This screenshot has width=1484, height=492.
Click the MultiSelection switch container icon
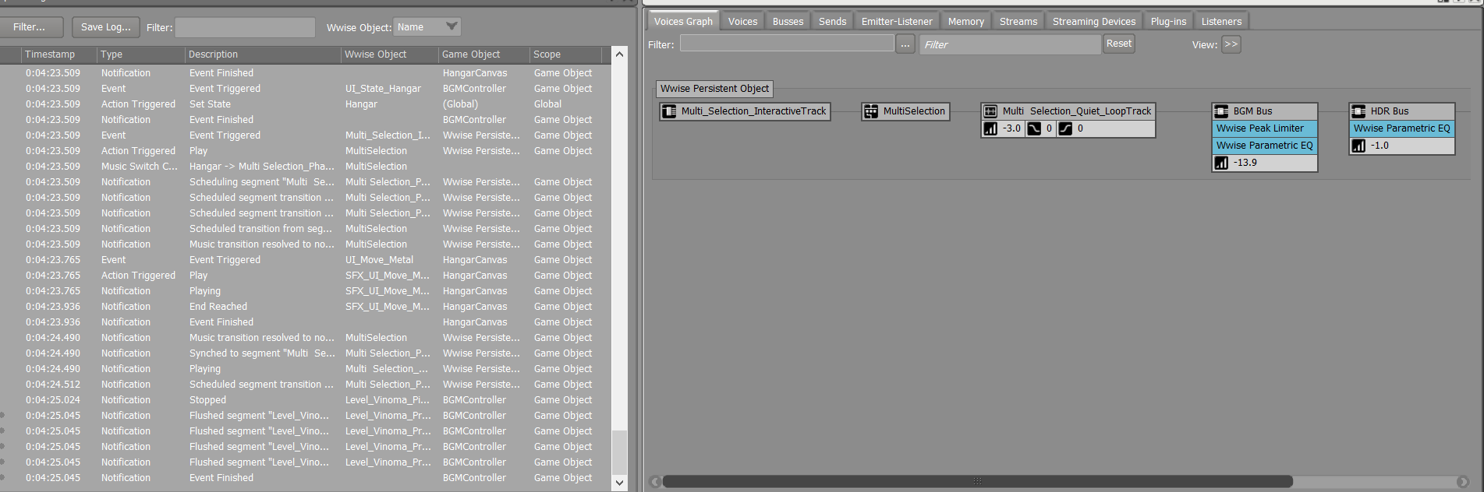point(871,111)
